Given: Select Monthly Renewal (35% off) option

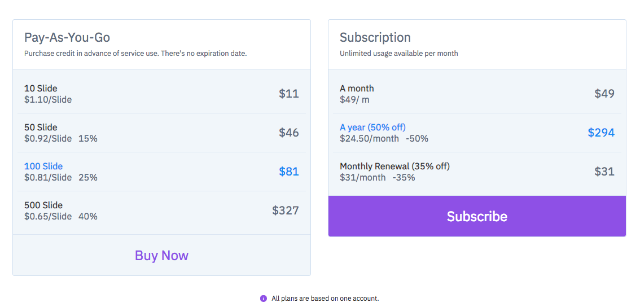Looking at the screenshot, I should 477,172.
